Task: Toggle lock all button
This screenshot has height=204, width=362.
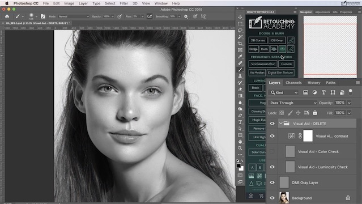Action: pyautogui.click(x=315, y=113)
